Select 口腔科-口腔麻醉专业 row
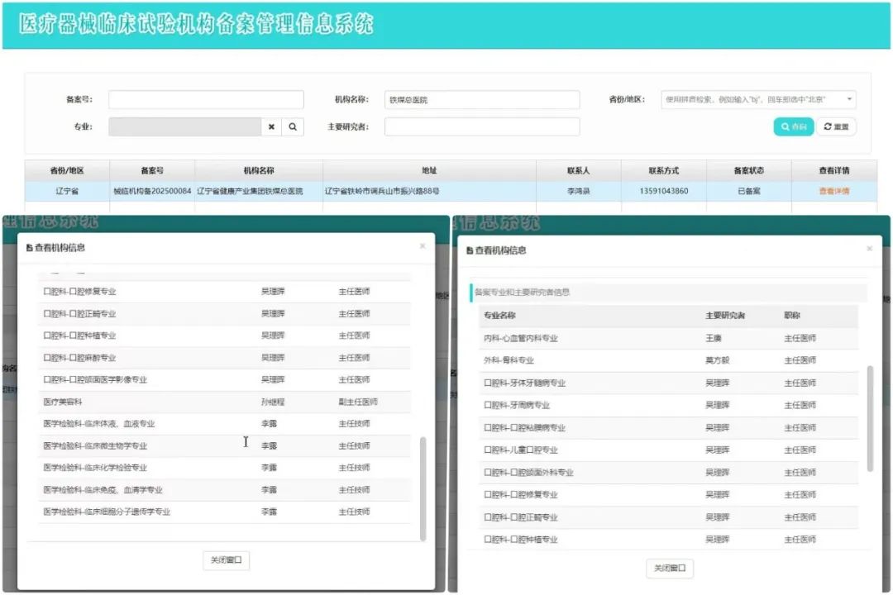893x595 pixels. click(224, 358)
